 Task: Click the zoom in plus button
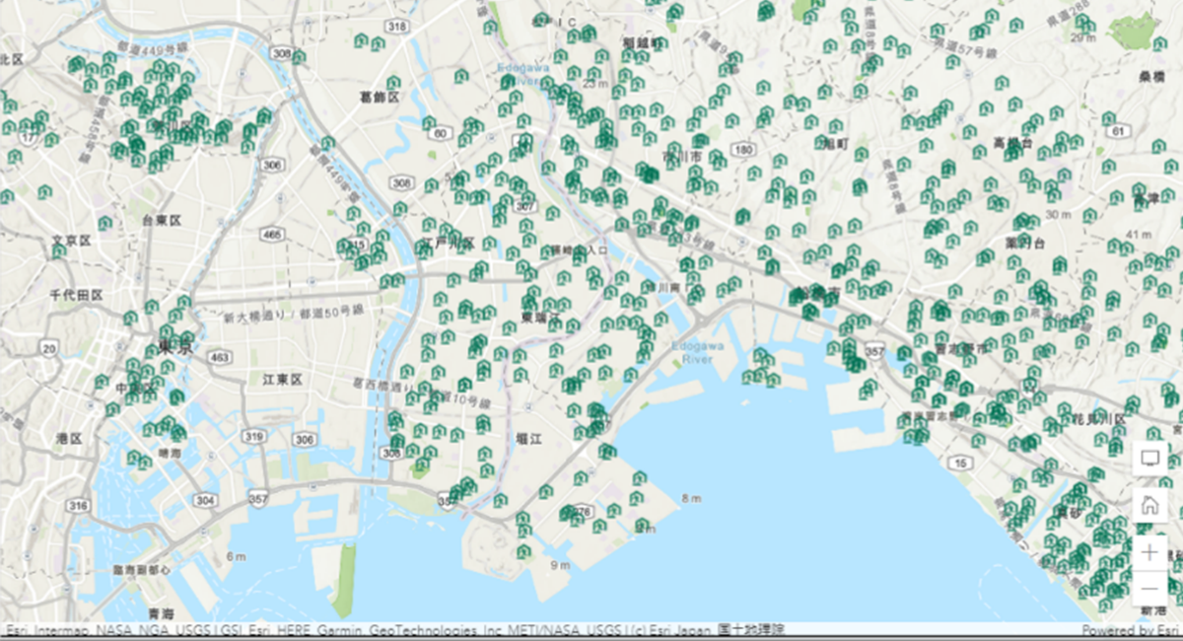tap(1149, 552)
